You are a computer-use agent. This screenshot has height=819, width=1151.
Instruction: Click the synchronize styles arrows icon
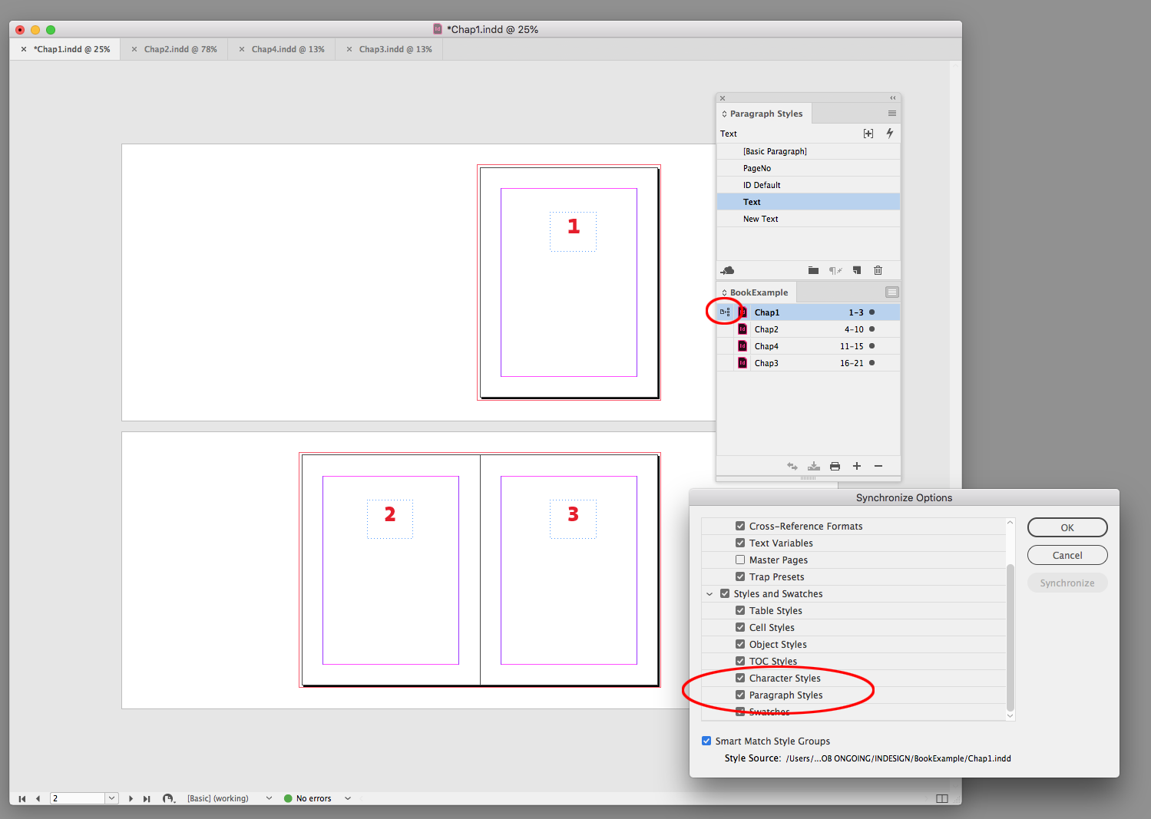pyautogui.click(x=792, y=466)
